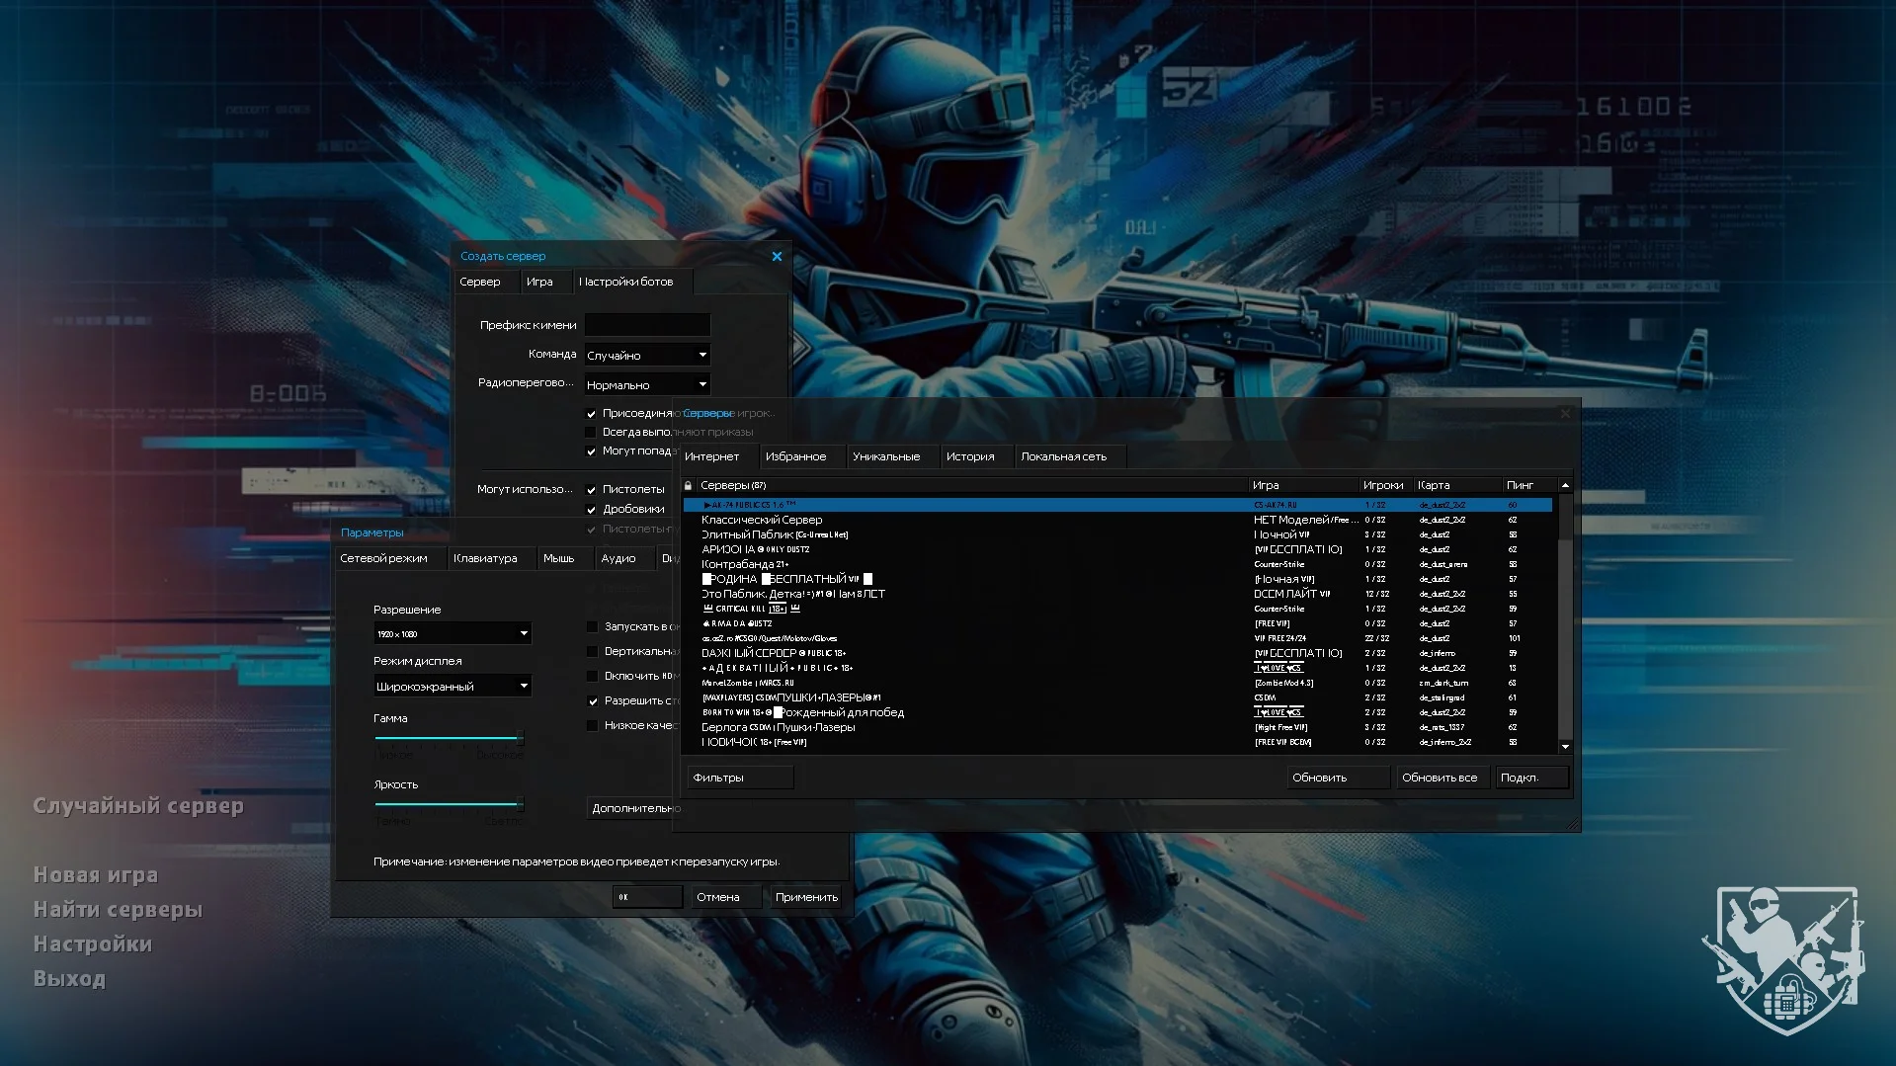Click the lock icon column header
Image resolution: width=1896 pixels, height=1066 pixels.
[689, 485]
